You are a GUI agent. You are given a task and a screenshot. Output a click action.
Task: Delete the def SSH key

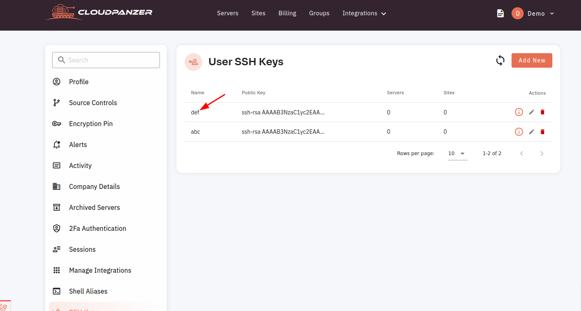542,112
